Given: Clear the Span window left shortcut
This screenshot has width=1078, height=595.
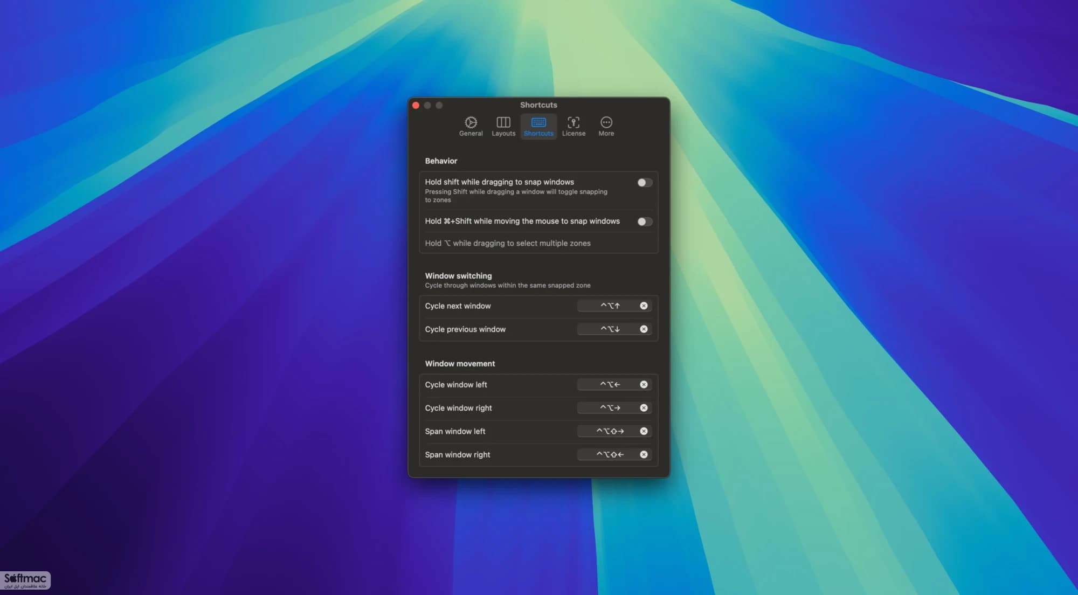Looking at the screenshot, I should tap(644, 431).
